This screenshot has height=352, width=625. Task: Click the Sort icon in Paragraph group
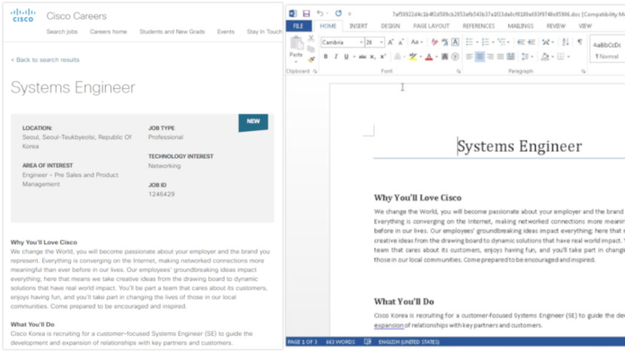pyautogui.click(x=565, y=42)
